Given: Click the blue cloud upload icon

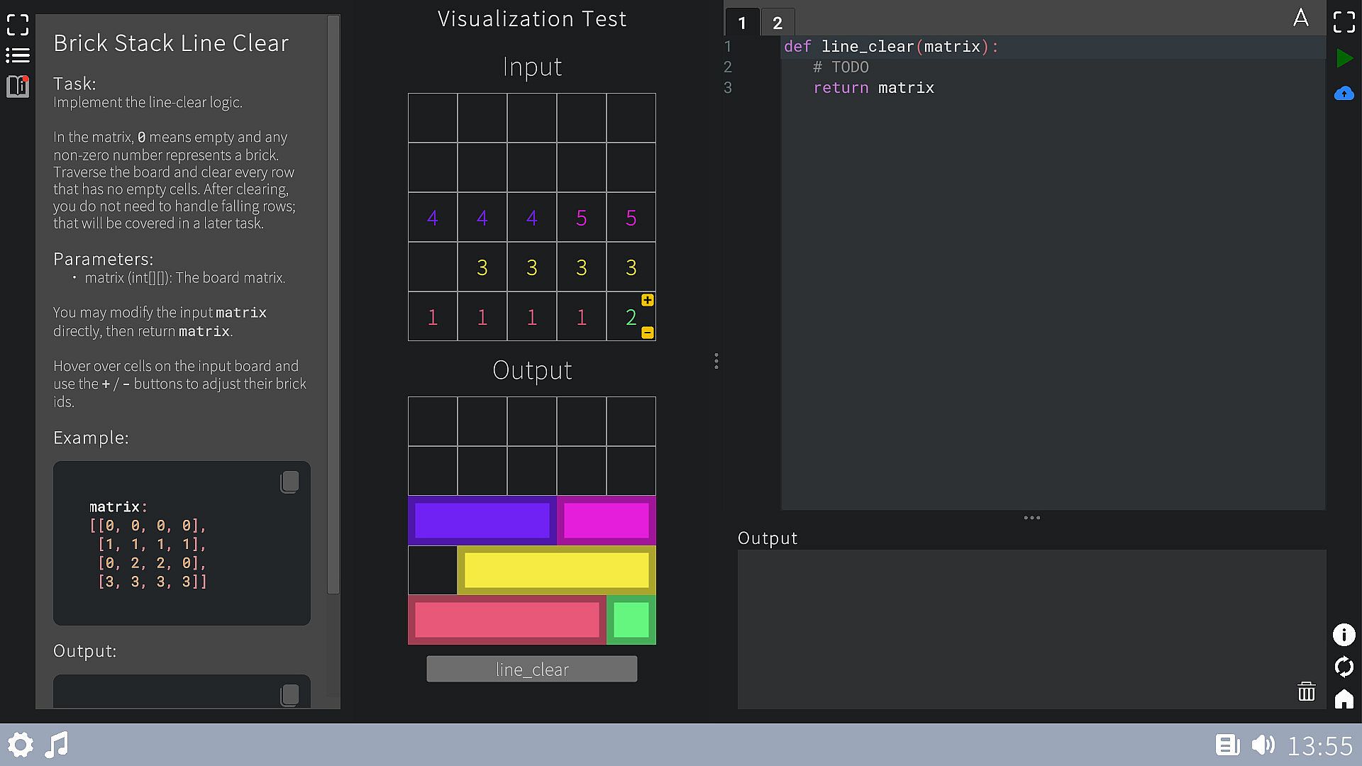Looking at the screenshot, I should [1344, 94].
